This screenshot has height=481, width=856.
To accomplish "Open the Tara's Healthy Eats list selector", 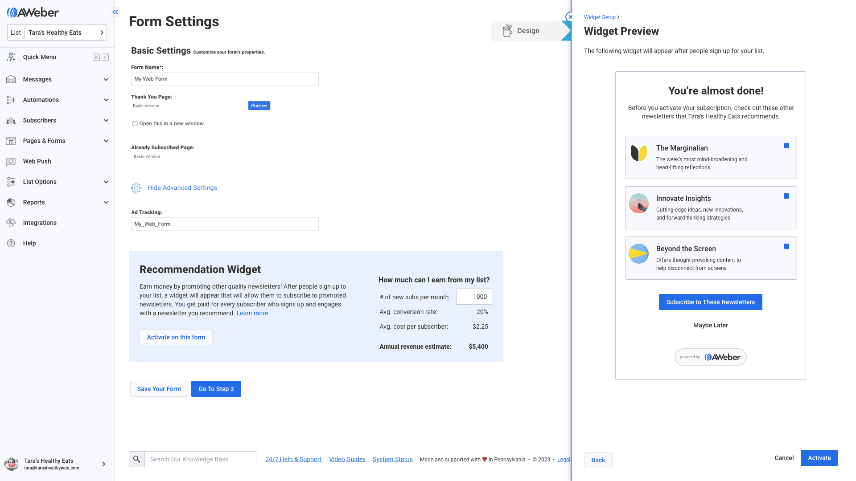I will (x=57, y=33).
